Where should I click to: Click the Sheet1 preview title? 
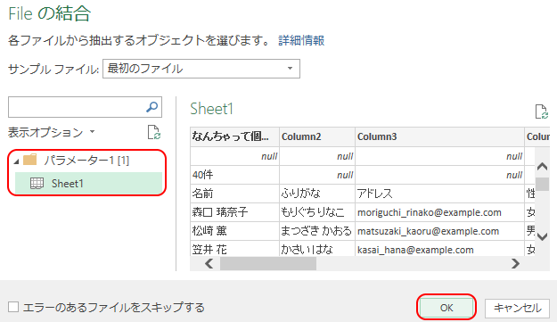point(211,109)
